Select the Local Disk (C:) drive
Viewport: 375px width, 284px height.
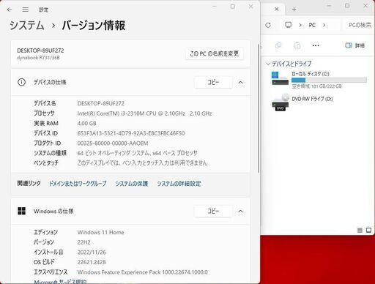click(319, 80)
